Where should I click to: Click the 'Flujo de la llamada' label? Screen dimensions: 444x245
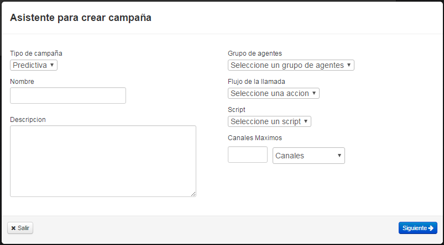coord(257,82)
